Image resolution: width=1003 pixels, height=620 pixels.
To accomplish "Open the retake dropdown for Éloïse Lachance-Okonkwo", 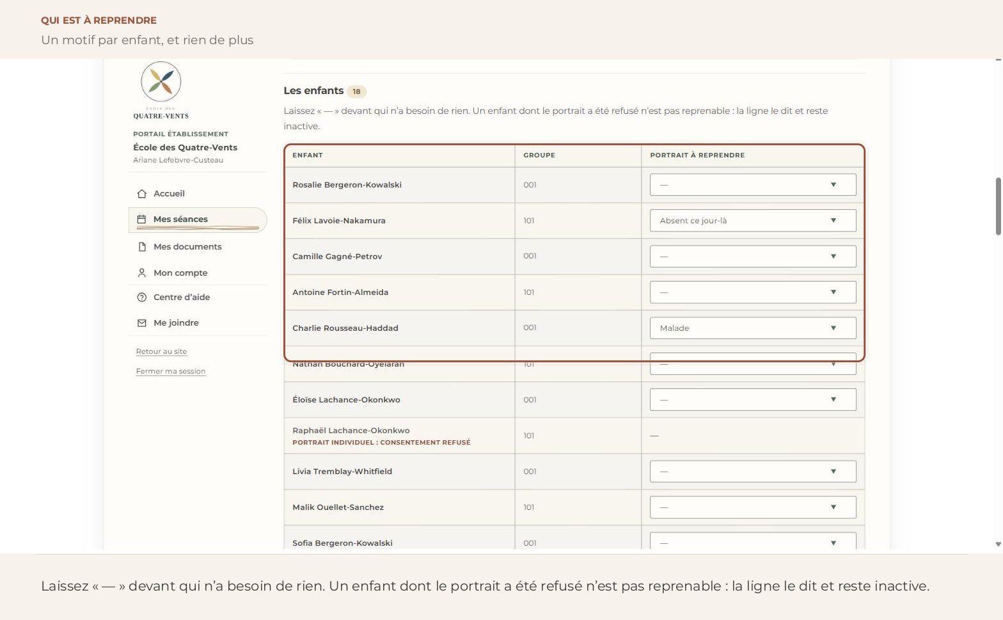I will [753, 400].
